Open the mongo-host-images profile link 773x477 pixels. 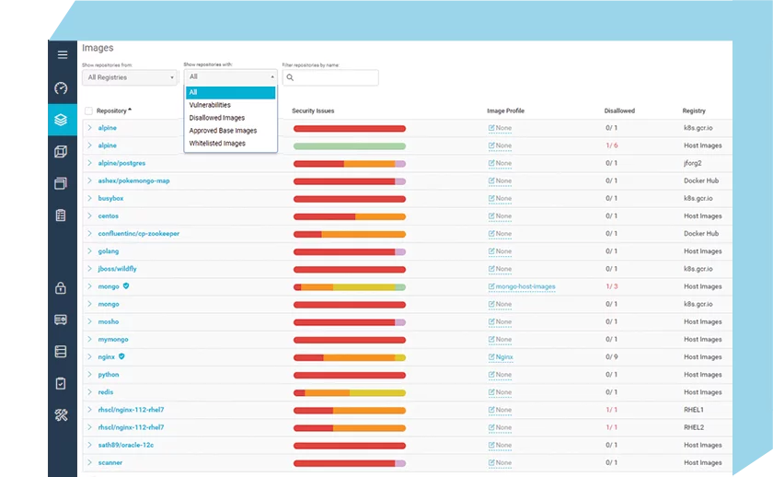525,286
